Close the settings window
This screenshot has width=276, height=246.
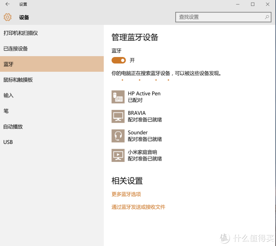point(268,4)
